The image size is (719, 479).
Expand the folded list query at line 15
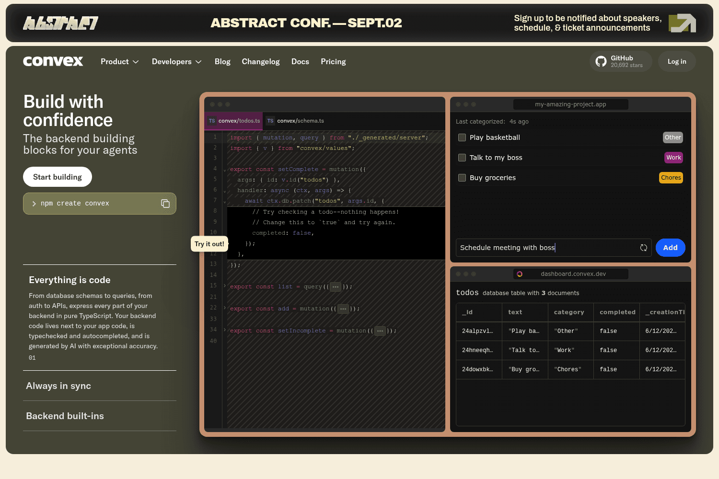(x=224, y=286)
